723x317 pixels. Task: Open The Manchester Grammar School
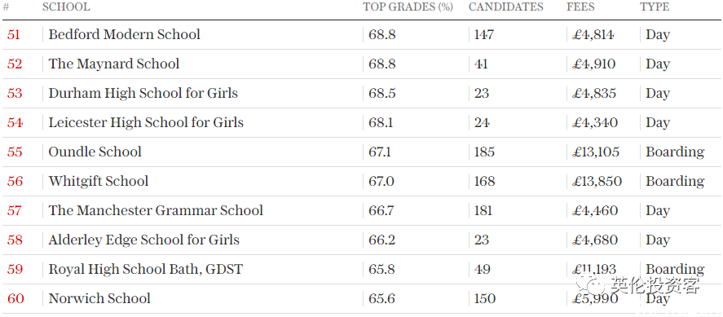click(156, 210)
